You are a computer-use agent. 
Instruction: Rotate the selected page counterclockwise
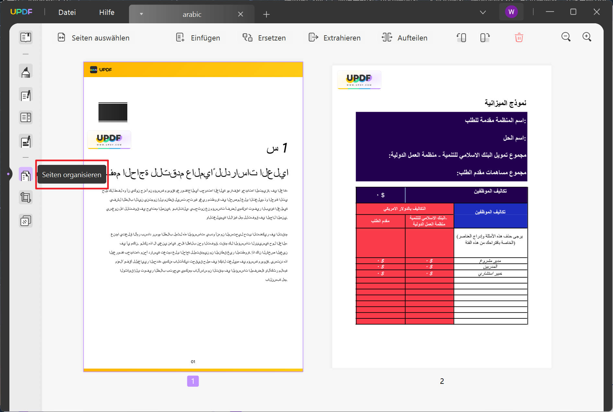pos(461,38)
